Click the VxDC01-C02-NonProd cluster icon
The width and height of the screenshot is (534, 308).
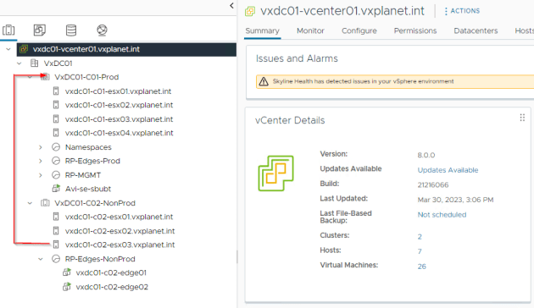tap(45, 203)
